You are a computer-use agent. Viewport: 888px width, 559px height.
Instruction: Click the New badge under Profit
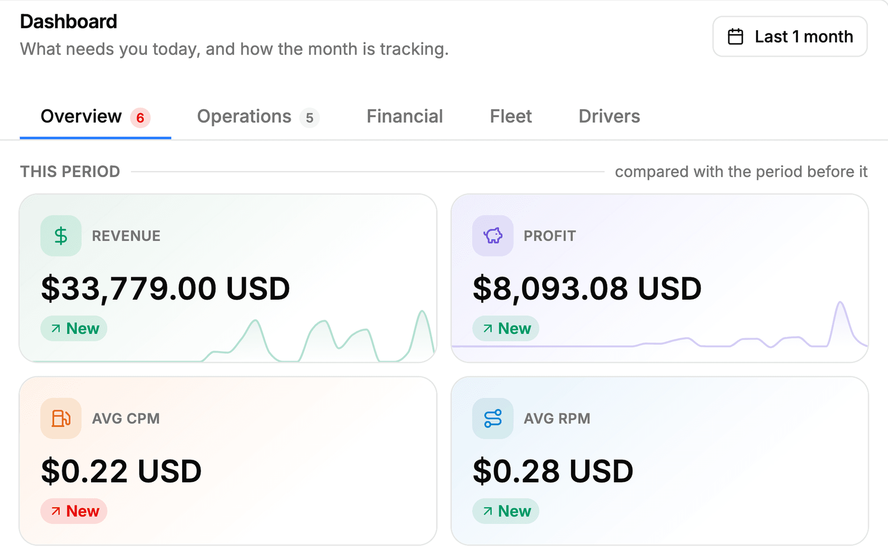pyautogui.click(x=506, y=329)
